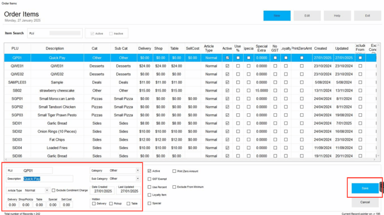Toggle Inactive filter checkbox near Item Search
Screen dimensions: 384x215
[x=111, y=34]
